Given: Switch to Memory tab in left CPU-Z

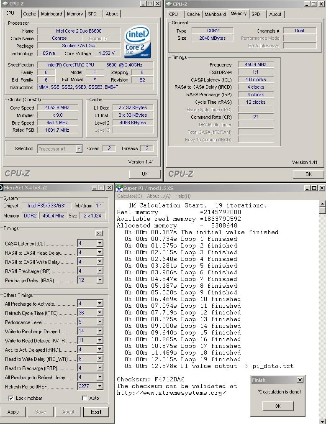Looking at the screenshot, I should 74,14.
